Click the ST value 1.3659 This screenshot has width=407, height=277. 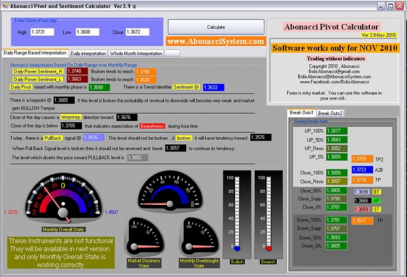(x=362, y=209)
